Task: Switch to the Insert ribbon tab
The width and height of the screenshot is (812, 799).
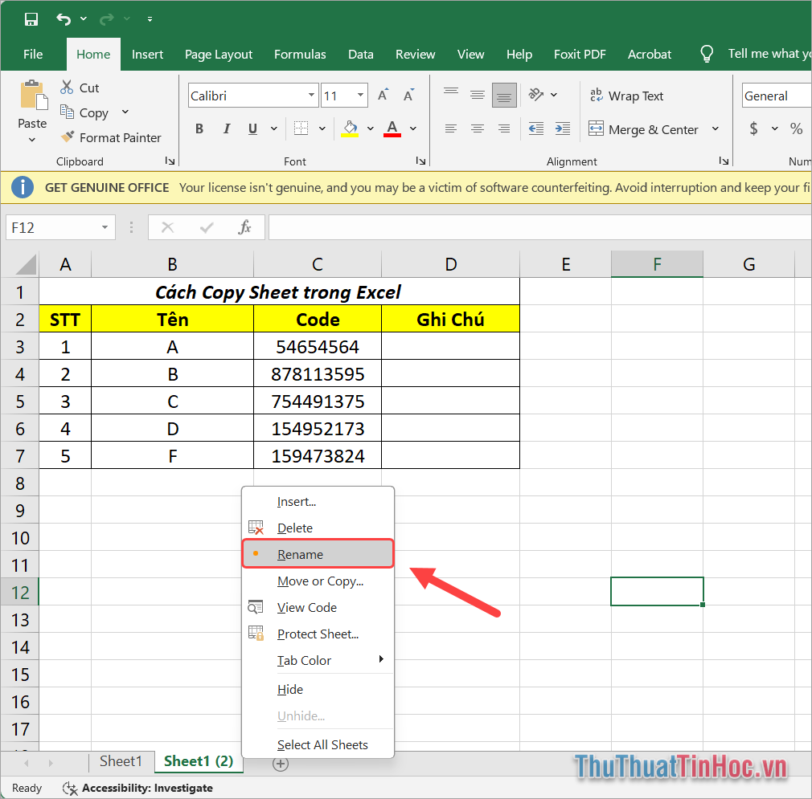Action: click(x=147, y=55)
